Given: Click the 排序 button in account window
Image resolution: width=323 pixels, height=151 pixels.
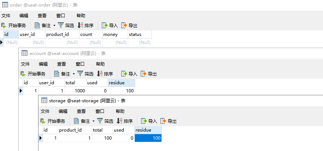Looking at the screenshot, I should pyautogui.click(x=105, y=74).
